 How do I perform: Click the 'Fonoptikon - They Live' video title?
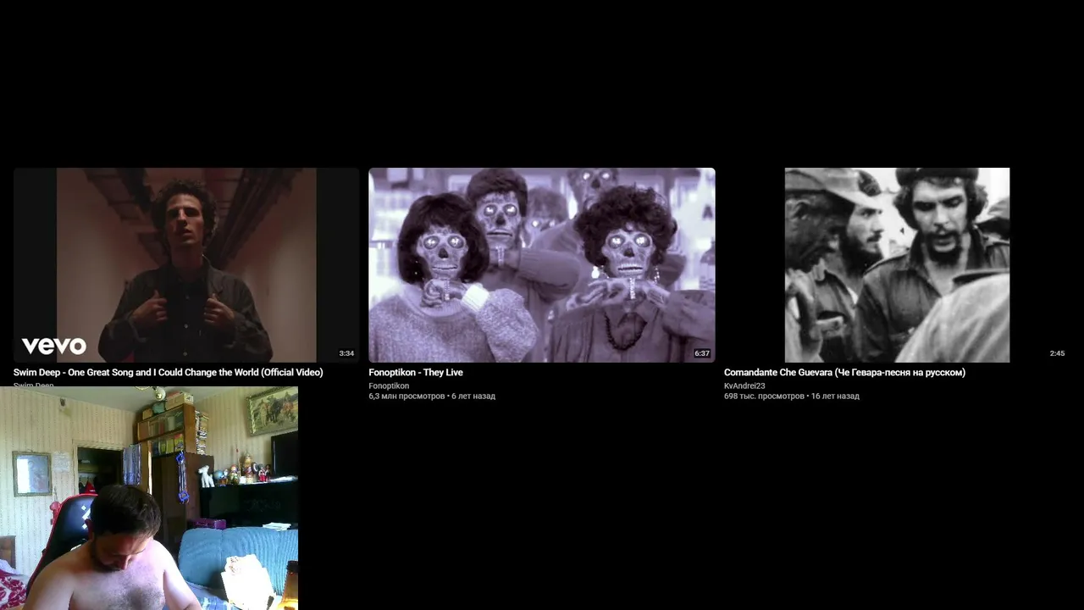pos(416,373)
